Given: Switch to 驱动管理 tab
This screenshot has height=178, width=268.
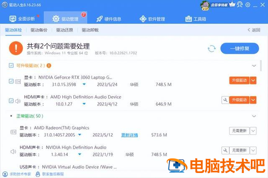Looking at the screenshot, I should point(65,18).
